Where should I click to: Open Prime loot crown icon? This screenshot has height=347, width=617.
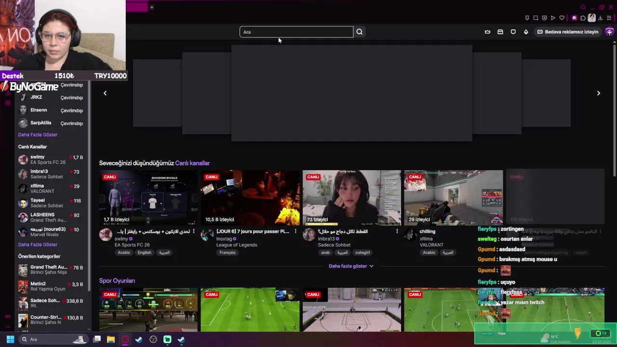tap(487, 32)
